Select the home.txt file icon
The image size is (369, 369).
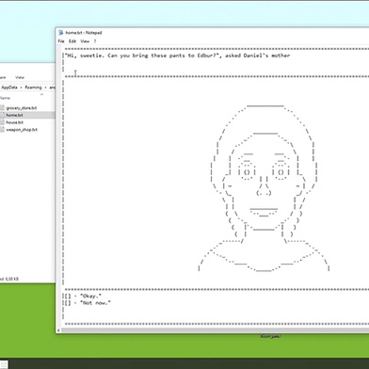pos(2,115)
